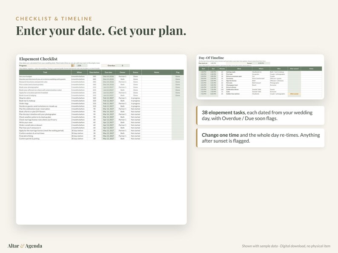Click the "CHECKLIST & TIMELINE" heading label

tap(54, 19)
